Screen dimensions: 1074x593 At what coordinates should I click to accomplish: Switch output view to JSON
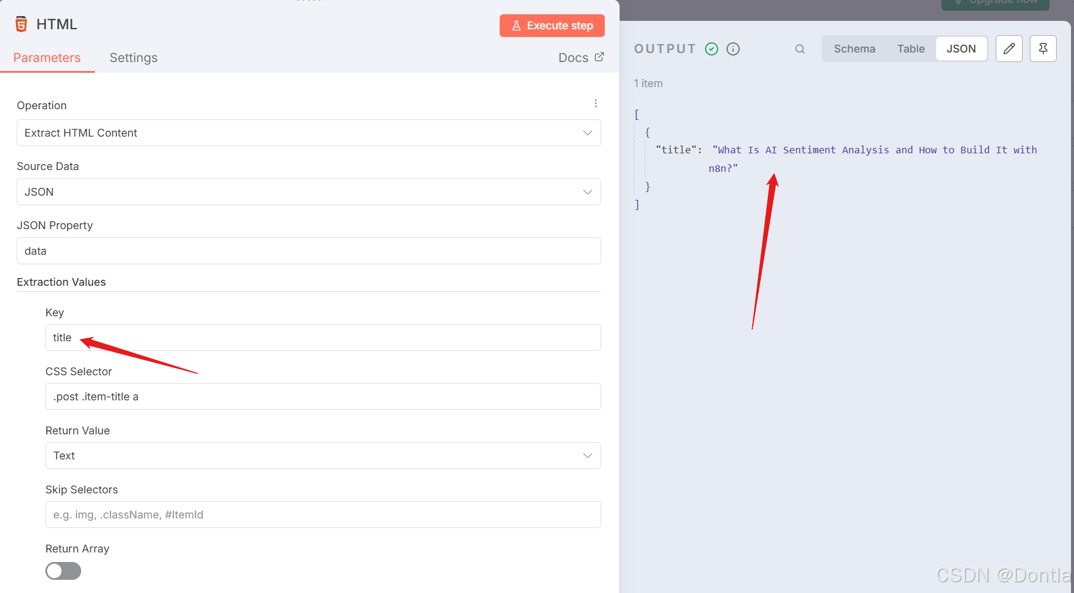961,49
